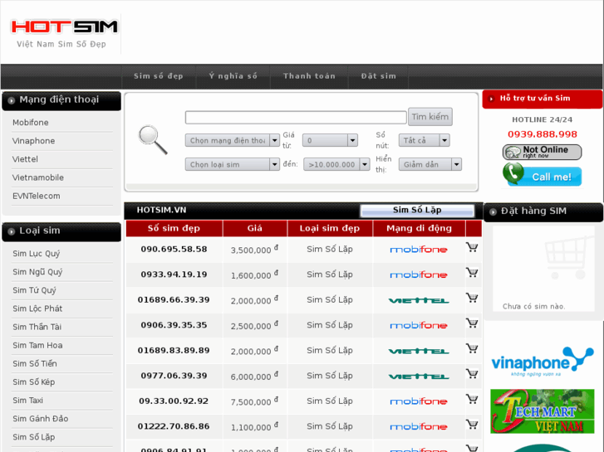
Task: Open Sim Lộc Phát category
Action: click(x=37, y=309)
